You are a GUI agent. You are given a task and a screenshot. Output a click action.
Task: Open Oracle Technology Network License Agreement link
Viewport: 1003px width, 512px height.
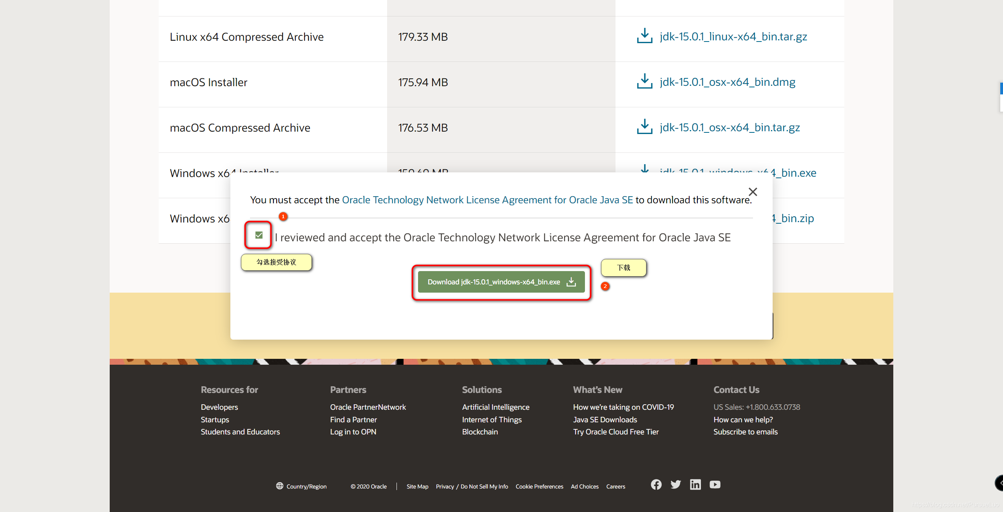pyautogui.click(x=487, y=200)
